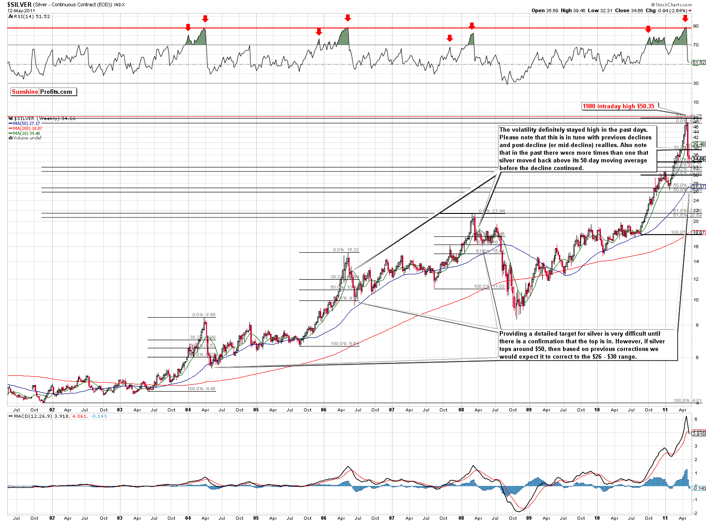706x522 pixels.
Task: Click the Close 34.66 value
Action: (x=628, y=10)
